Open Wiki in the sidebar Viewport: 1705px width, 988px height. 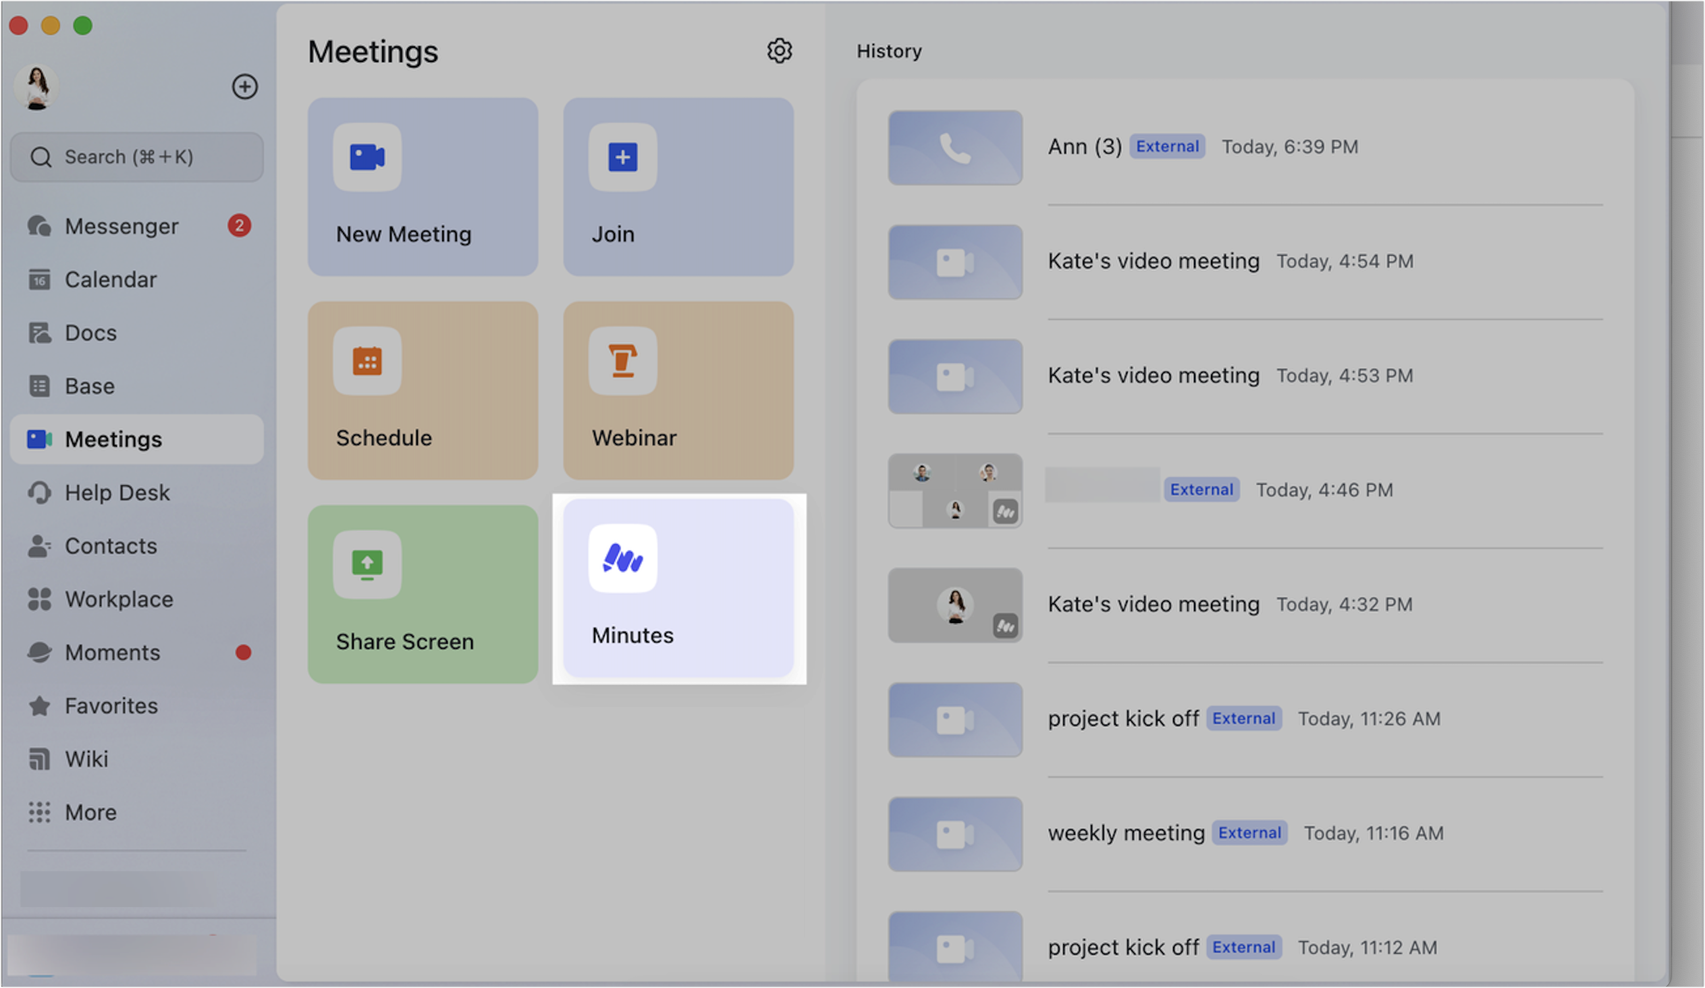tap(136, 759)
